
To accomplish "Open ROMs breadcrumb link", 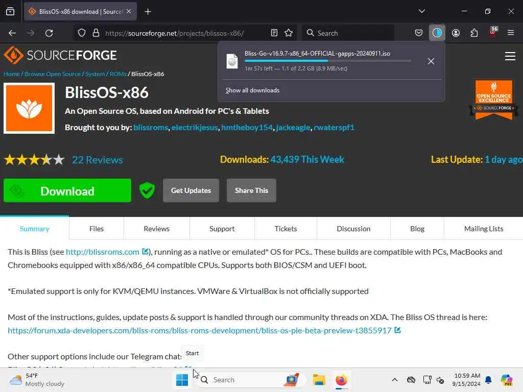I will pyautogui.click(x=118, y=74).
